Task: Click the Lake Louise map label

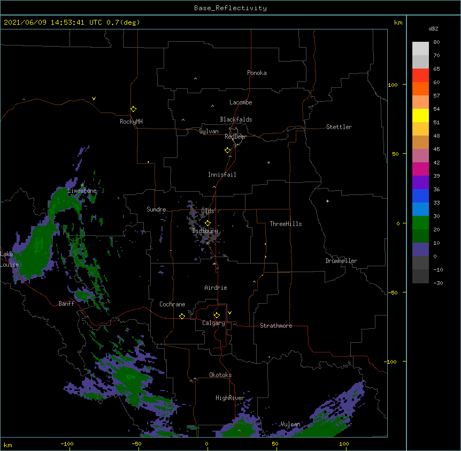Action: (9, 259)
